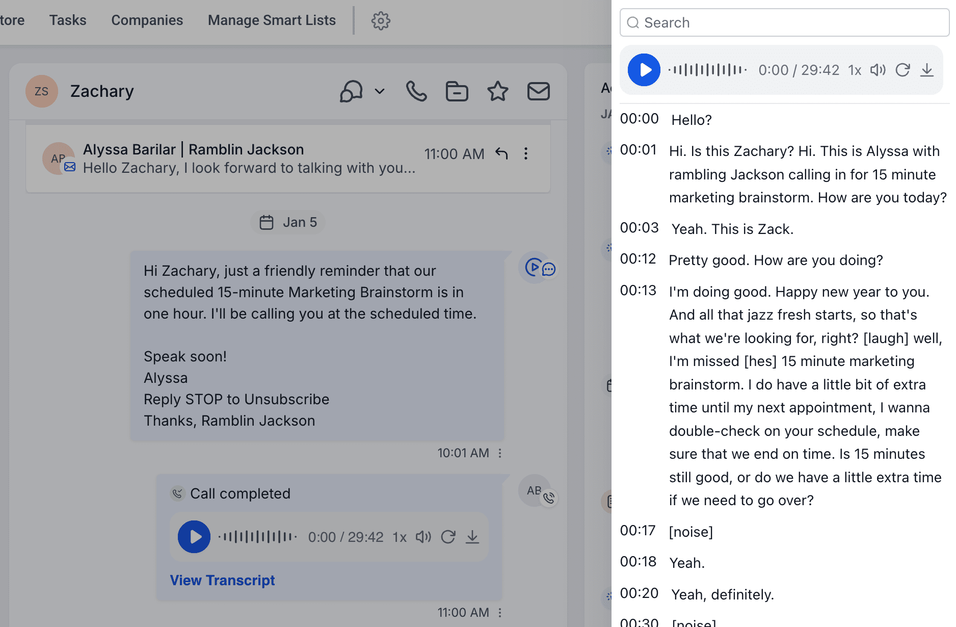Viewport: 956px width, 627px height.
Task: Click the Zachary contact name
Action: pyautogui.click(x=102, y=91)
